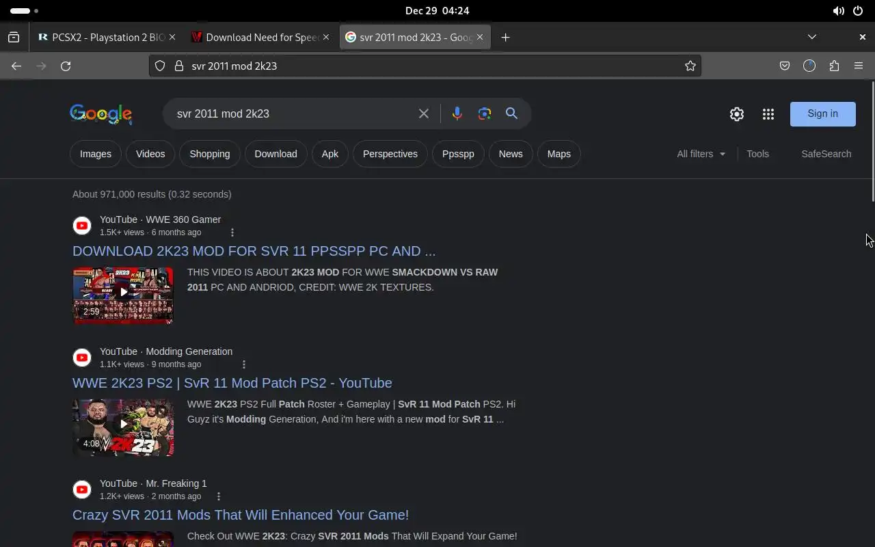The image size is (875, 547).
Task: Open the Firefox account icon
Action: pyautogui.click(x=809, y=66)
